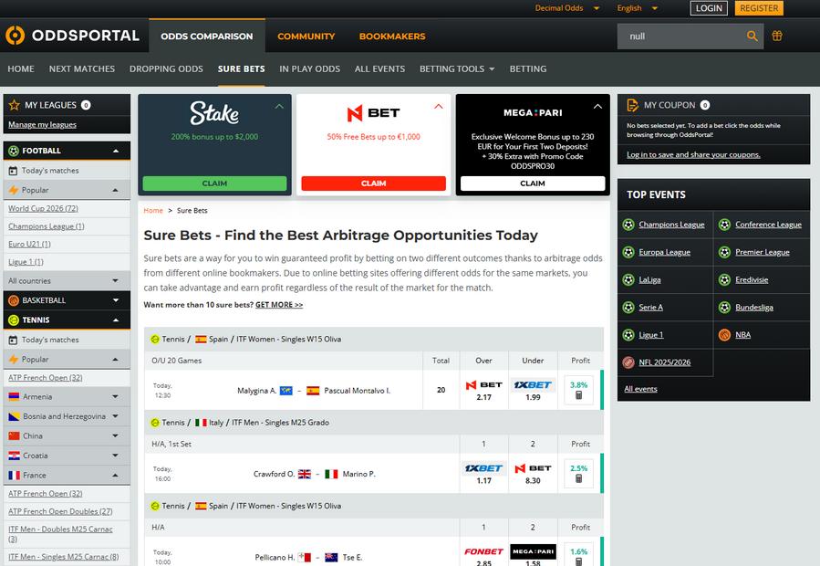Open ATP French Open Doubles (27)
The height and width of the screenshot is (566, 820).
tap(60, 511)
